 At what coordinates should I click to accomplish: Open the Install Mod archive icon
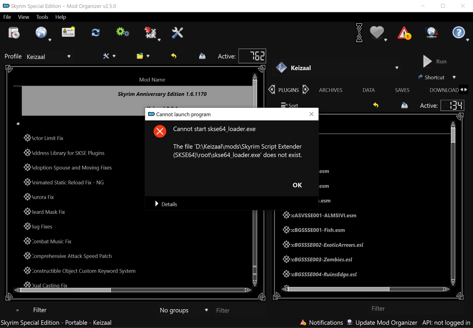pyautogui.click(x=14, y=32)
